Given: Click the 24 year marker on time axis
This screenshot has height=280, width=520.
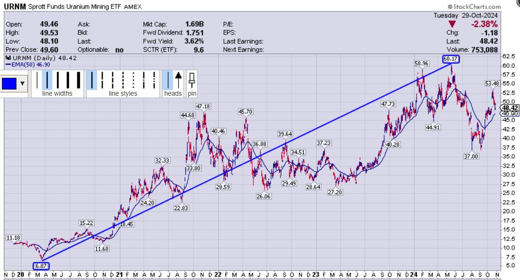Looking at the screenshot, I should click(413, 275).
